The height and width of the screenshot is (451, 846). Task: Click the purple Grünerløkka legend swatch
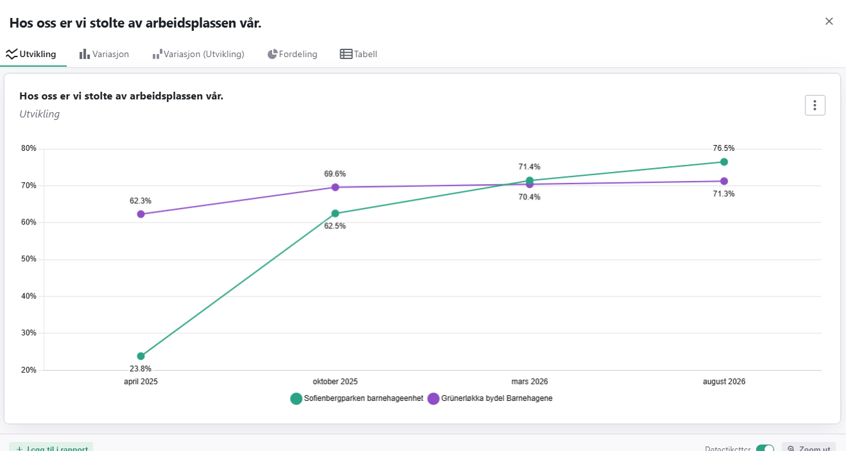click(x=433, y=398)
